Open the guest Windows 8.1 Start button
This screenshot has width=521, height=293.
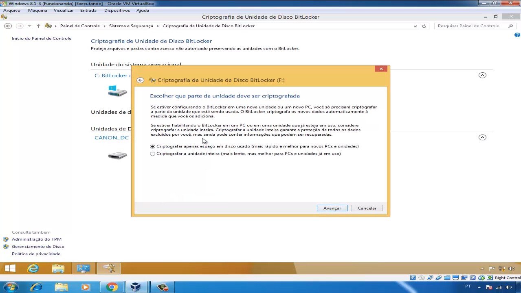click(10, 268)
